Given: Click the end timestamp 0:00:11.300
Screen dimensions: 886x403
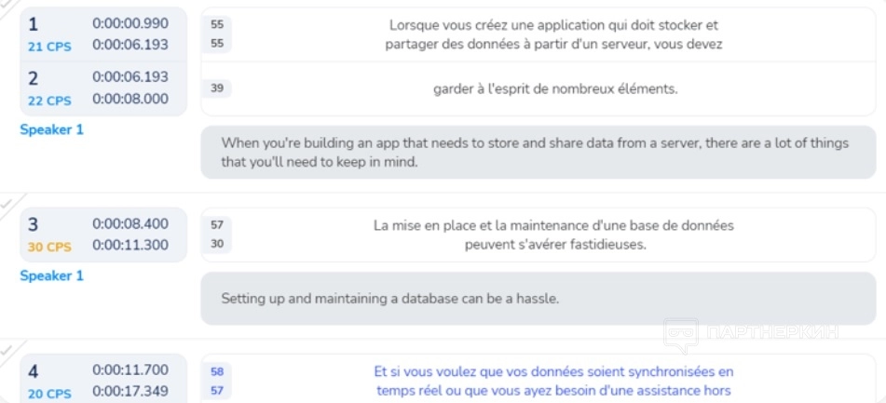Looking at the screenshot, I should (x=130, y=246).
